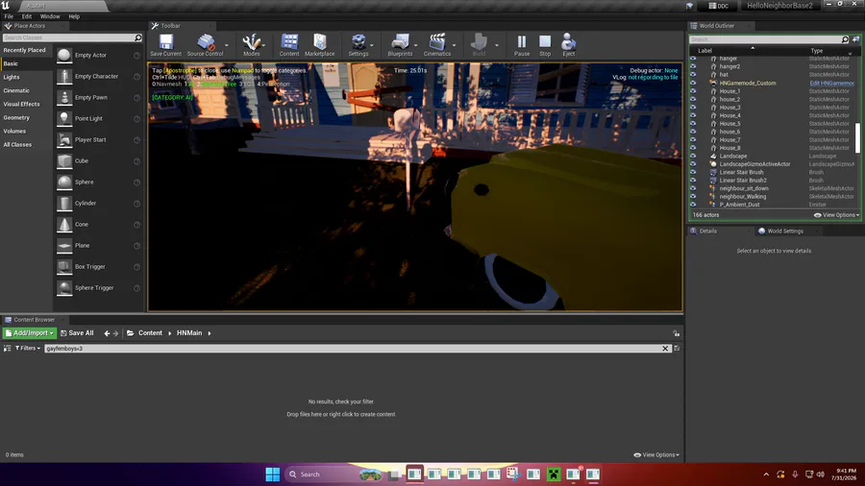Open the Cinematics toolbar icon

pos(437,42)
